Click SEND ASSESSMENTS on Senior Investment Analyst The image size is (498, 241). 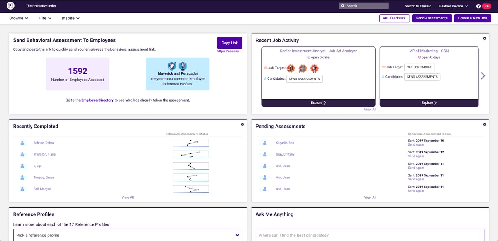(304, 79)
